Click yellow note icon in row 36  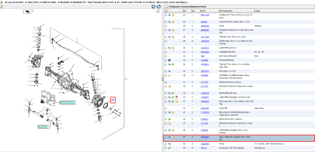click(169, 75)
